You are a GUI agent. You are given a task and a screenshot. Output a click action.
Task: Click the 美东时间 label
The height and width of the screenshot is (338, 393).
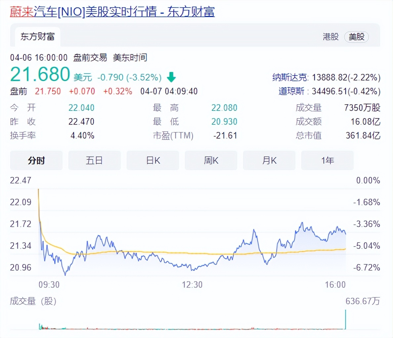tap(130, 58)
